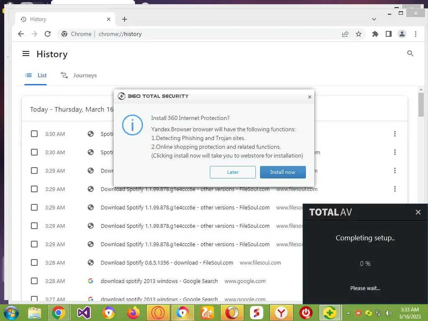Show hidden system tray icons arrow
428x321 pixels.
point(348,313)
